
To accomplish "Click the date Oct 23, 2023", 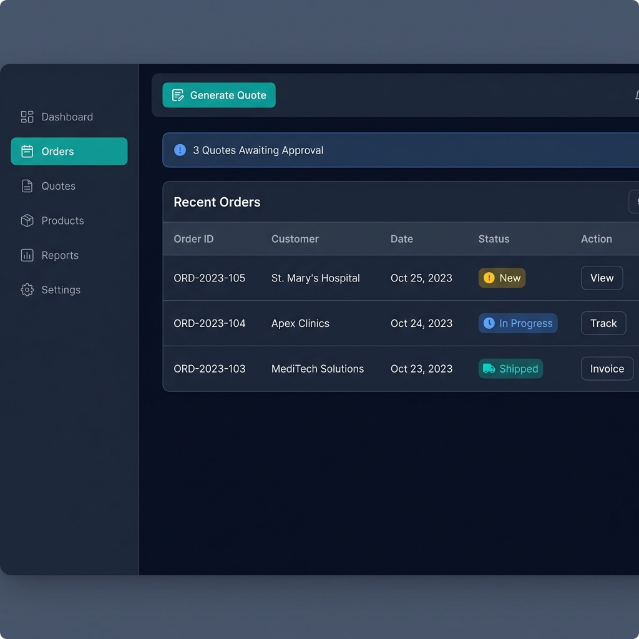I will (x=421, y=368).
